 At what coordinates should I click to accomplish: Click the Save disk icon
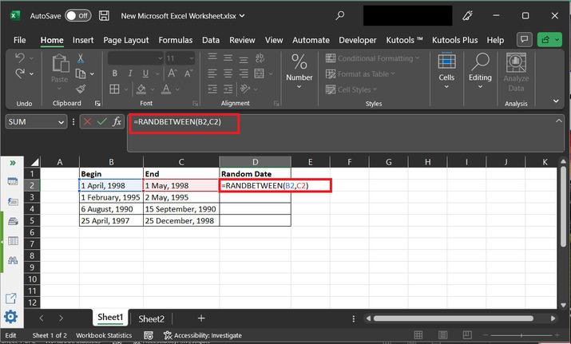point(105,15)
